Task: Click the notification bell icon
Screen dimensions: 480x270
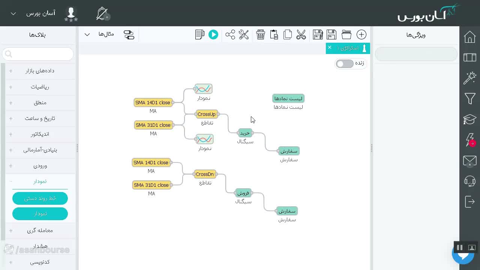Action: pyautogui.click(x=102, y=14)
